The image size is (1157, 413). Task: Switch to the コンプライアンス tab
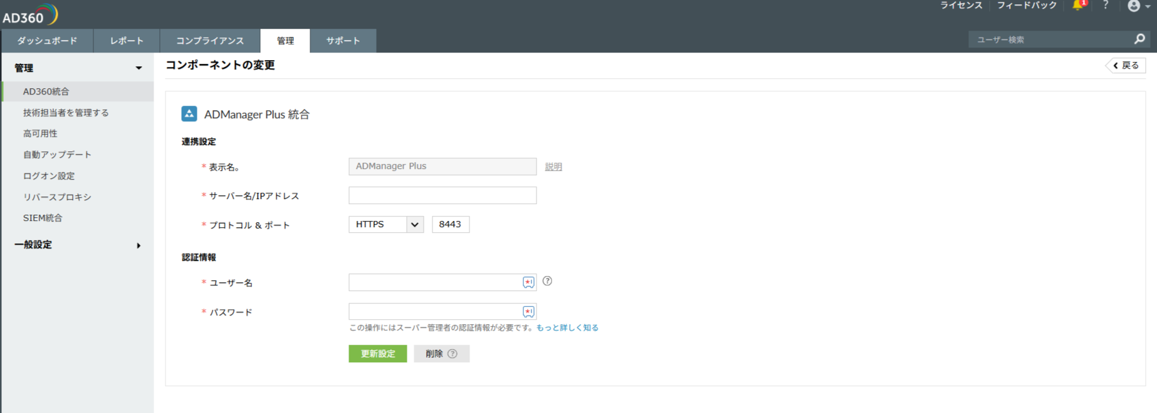(x=210, y=41)
